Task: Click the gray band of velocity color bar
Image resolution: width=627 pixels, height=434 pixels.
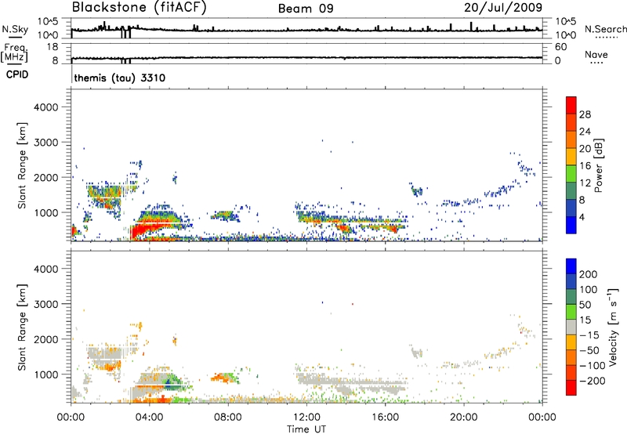Action: point(571,327)
